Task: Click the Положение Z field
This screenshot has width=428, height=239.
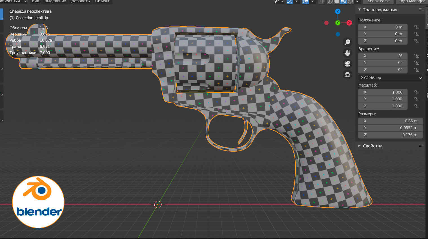Action: (x=383, y=41)
